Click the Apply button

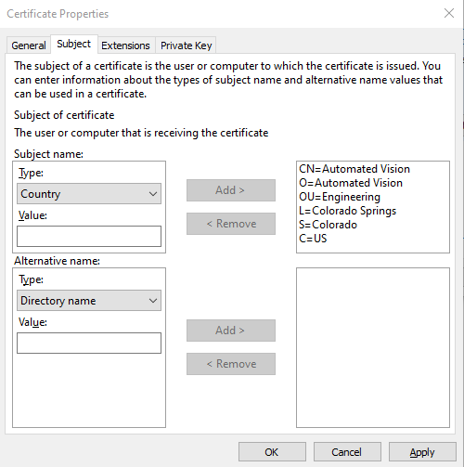(422, 452)
